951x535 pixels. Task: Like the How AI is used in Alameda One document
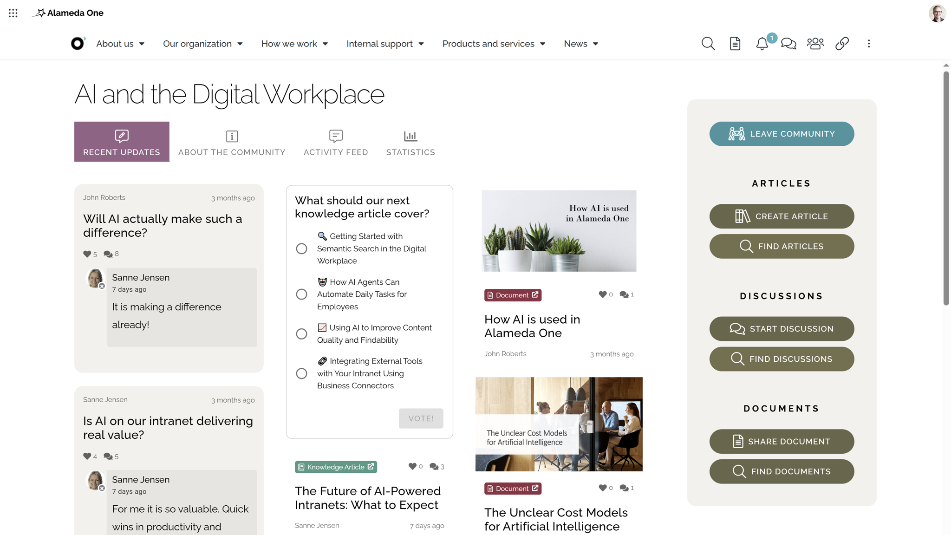(x=603, y=294)
